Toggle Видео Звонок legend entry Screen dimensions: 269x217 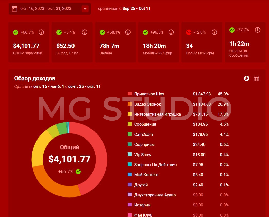point(147,104)
